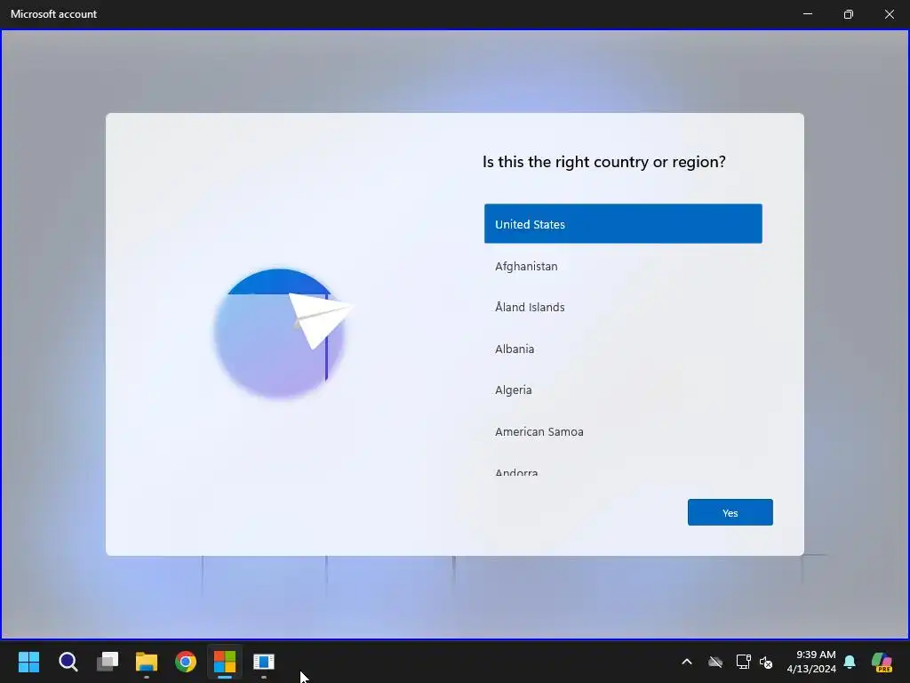910x683 pixels.
Task: Click the OneDrive cloud tray icon
Action: [x=715, y=662]
